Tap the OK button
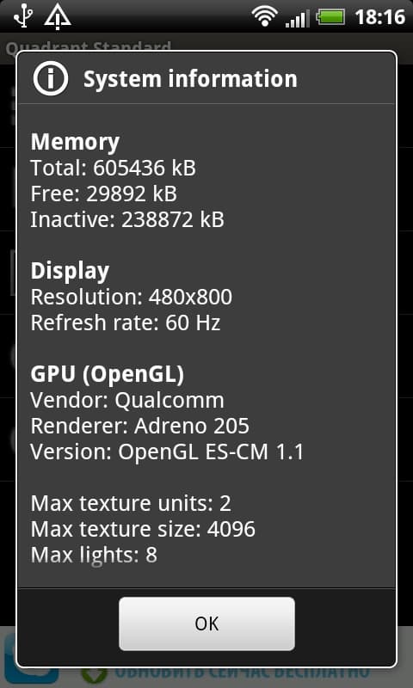This screenshot has height=688, width=413. point(206,623)
